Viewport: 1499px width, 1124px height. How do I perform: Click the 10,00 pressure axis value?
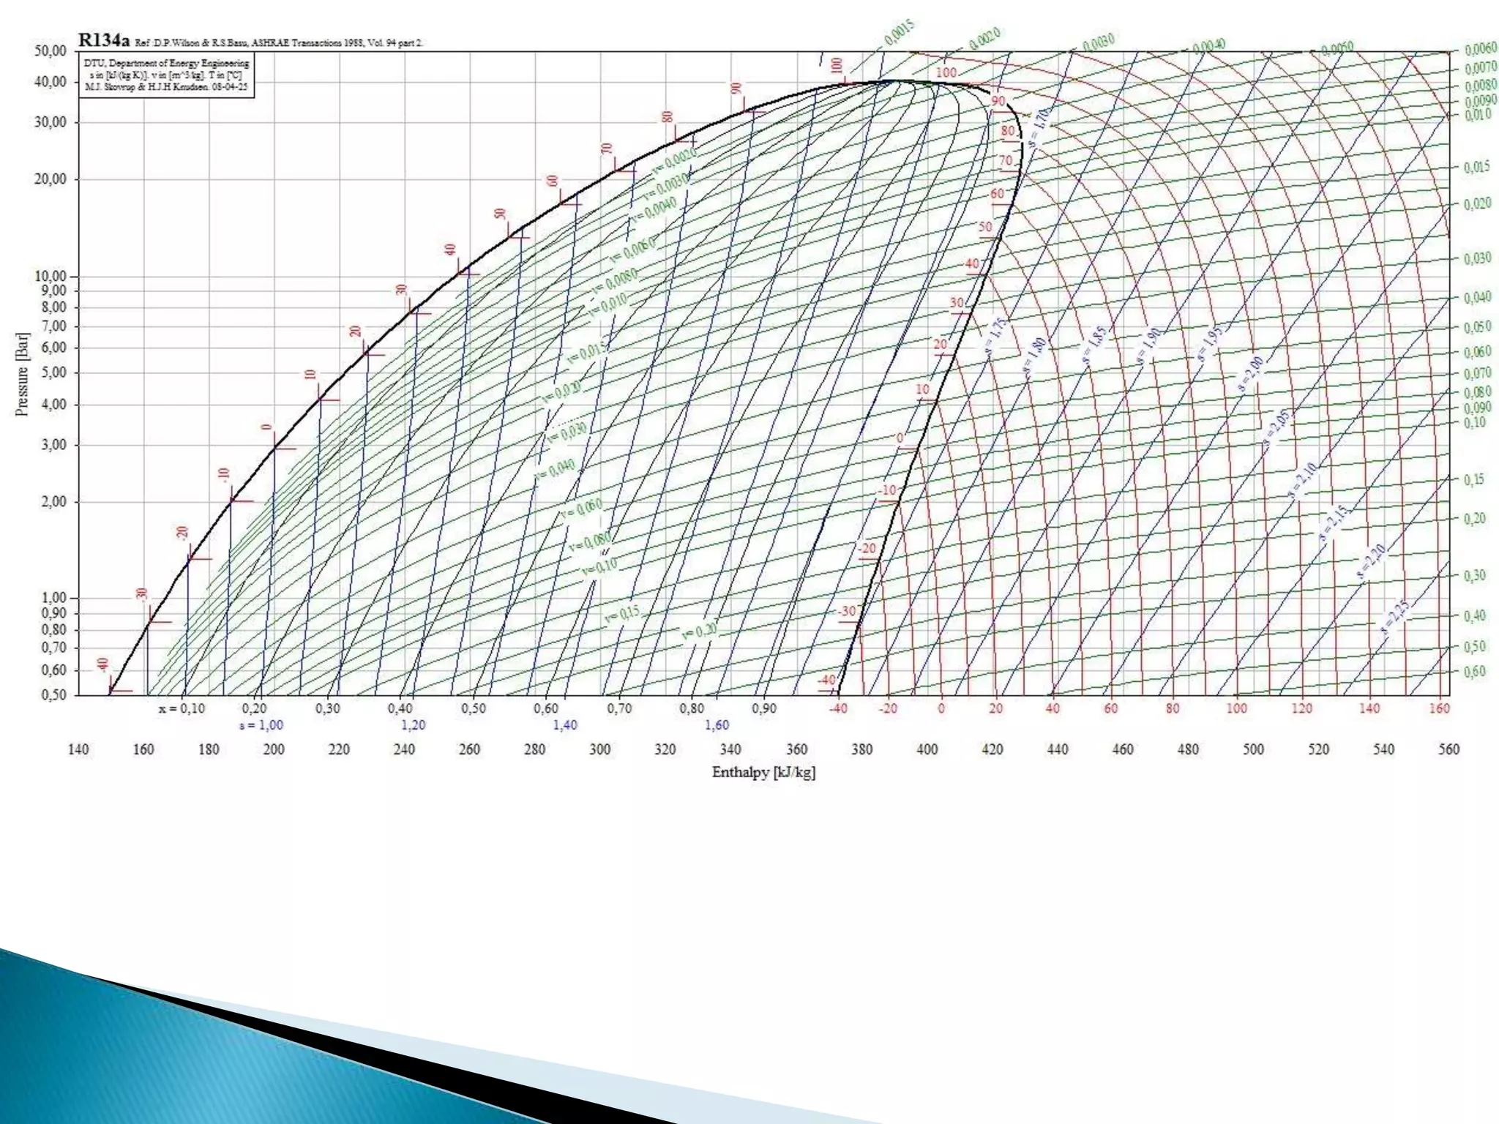click(51, 276)
